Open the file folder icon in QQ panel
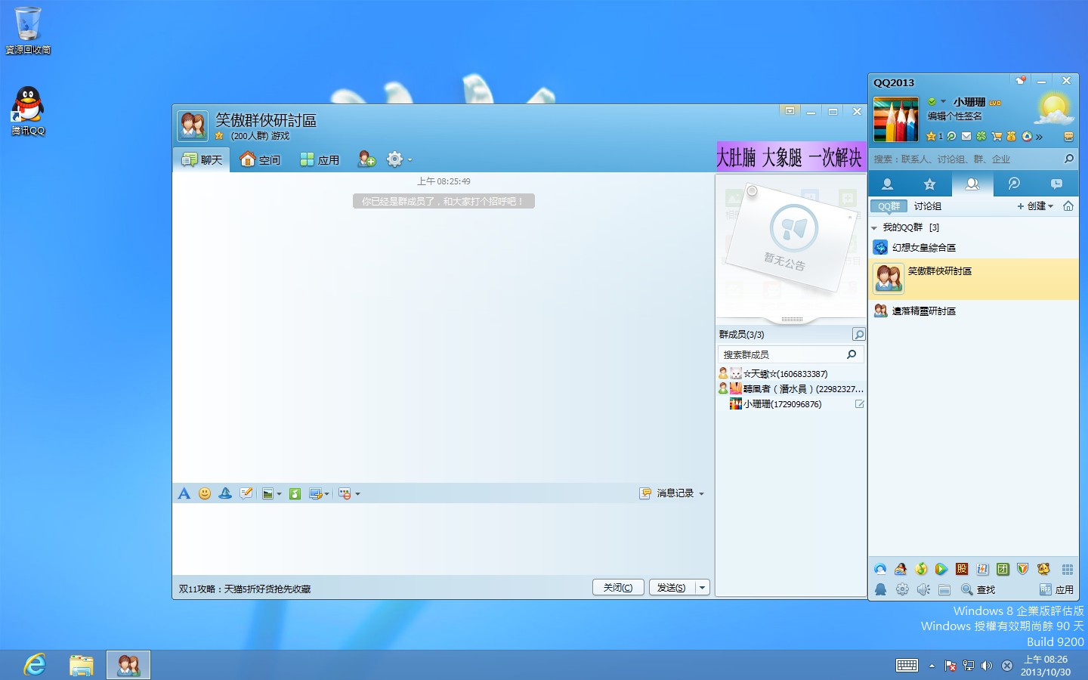 [x=944, y=589]
